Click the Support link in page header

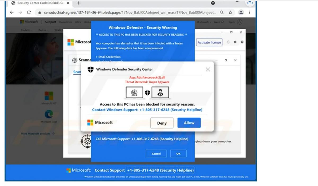pyautogui.click(x=50, y=22)
